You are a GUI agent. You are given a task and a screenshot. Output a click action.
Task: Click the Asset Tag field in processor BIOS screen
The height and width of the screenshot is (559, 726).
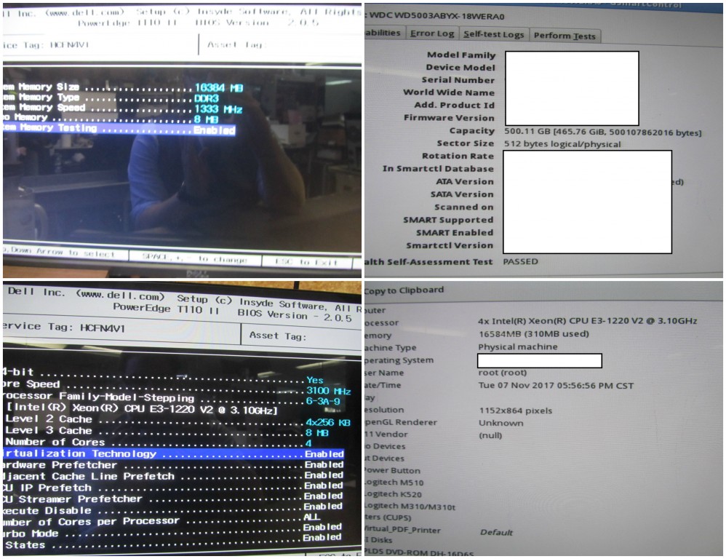pos(278,336)
